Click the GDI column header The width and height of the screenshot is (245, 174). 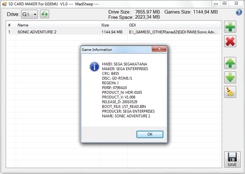(174, 25)
